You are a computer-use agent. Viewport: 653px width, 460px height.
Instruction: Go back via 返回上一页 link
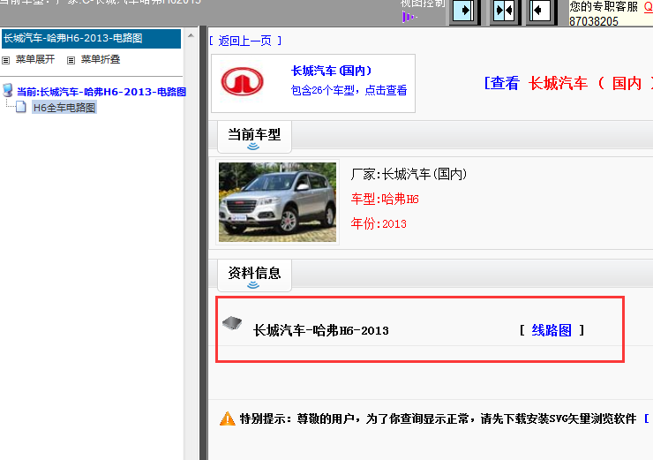245,41
